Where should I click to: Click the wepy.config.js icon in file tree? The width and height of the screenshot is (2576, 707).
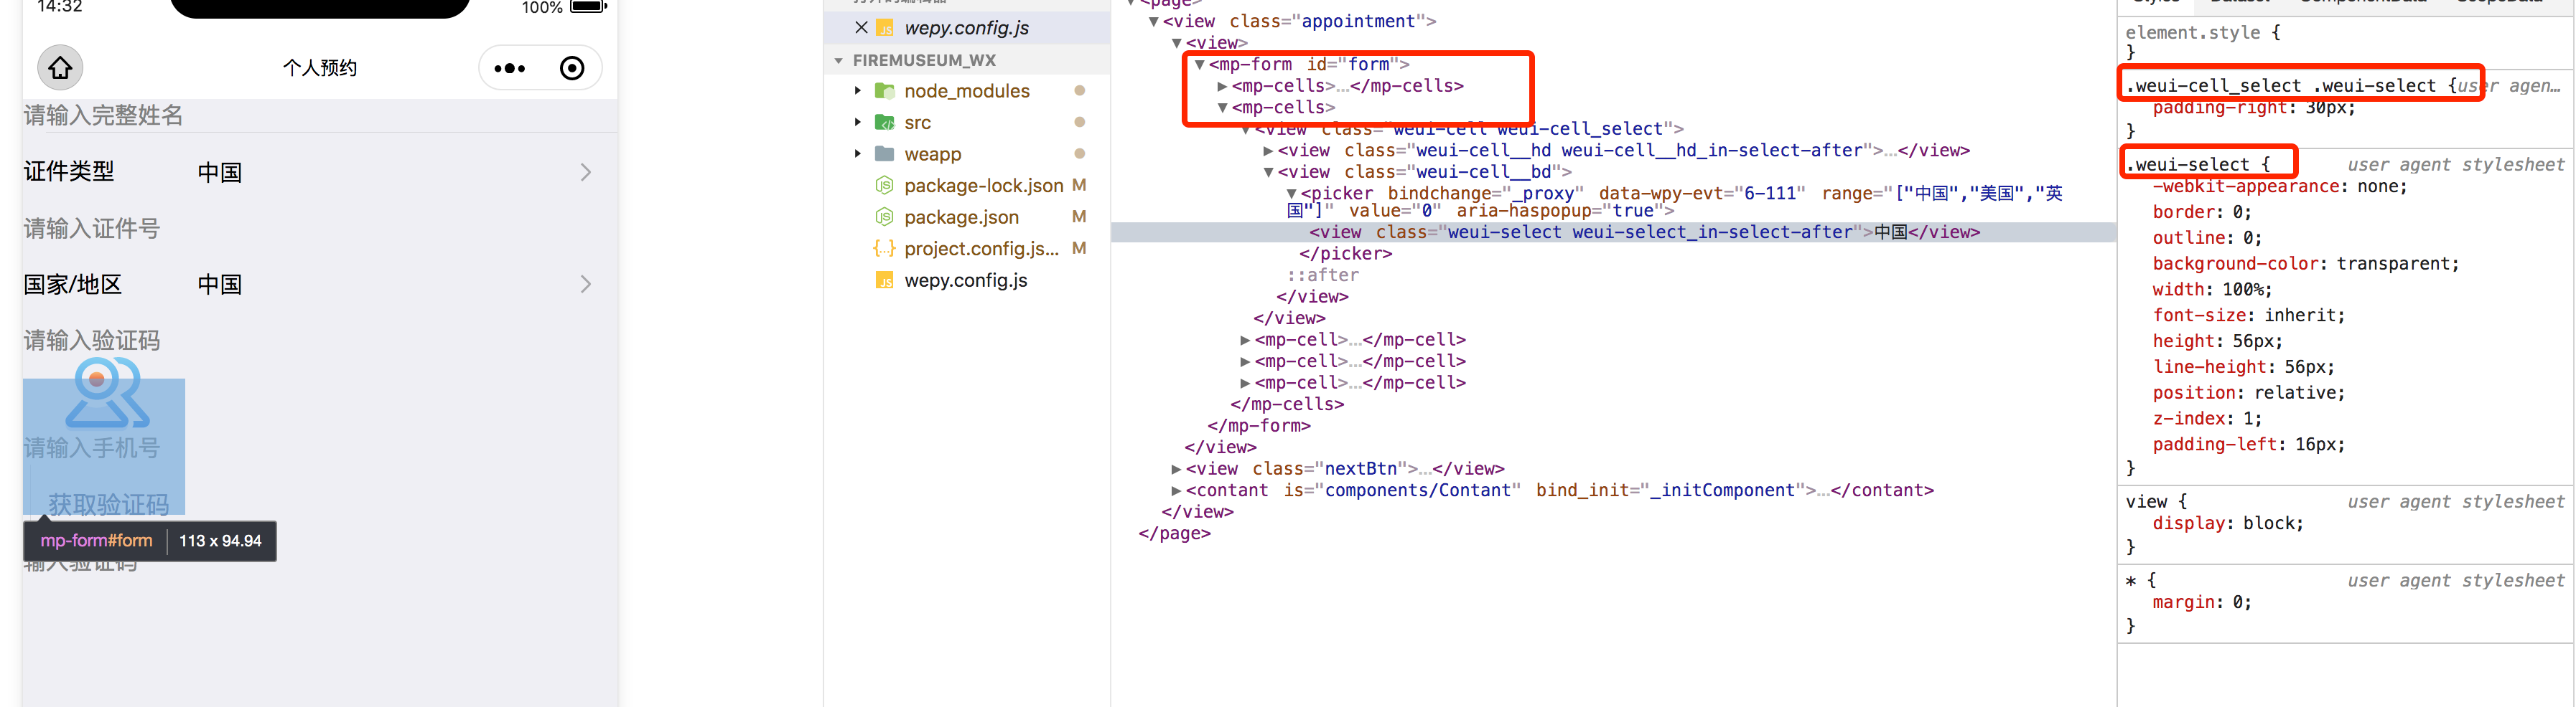[x=884, y=280]
